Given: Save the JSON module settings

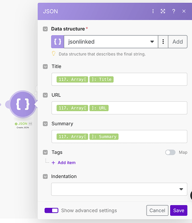Looking at the screenshot, I should (179, 211).
